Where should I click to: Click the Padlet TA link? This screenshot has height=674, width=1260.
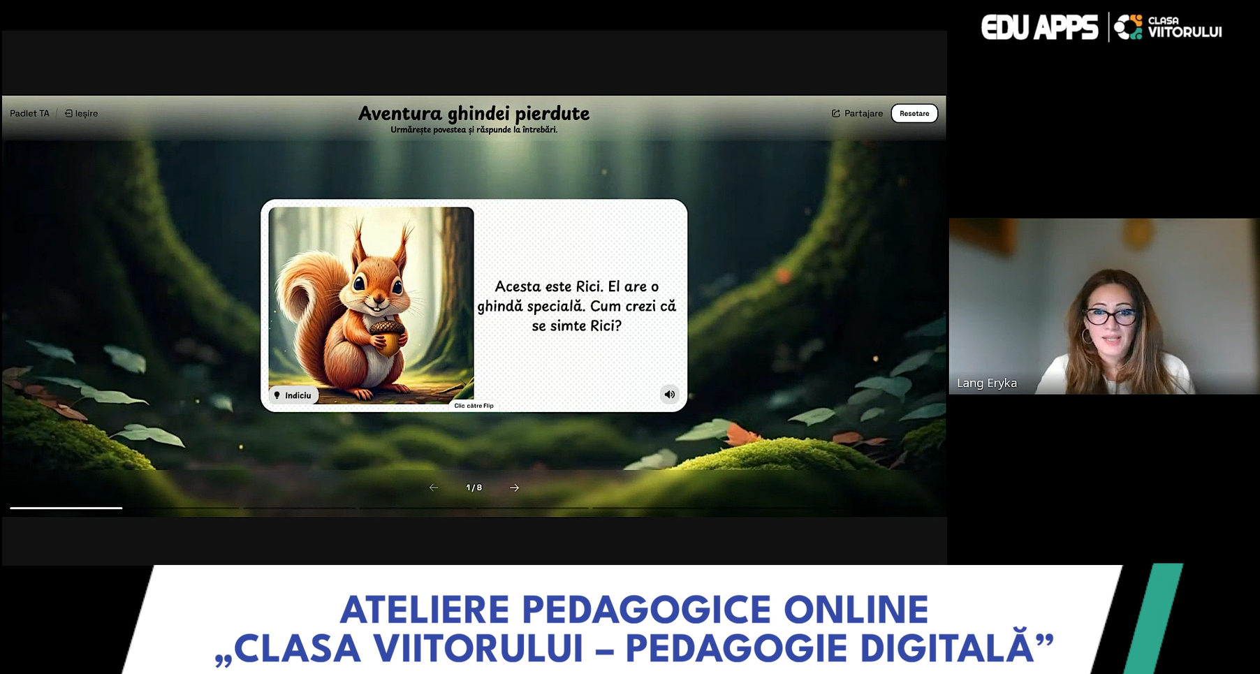[x=29, y=113]
